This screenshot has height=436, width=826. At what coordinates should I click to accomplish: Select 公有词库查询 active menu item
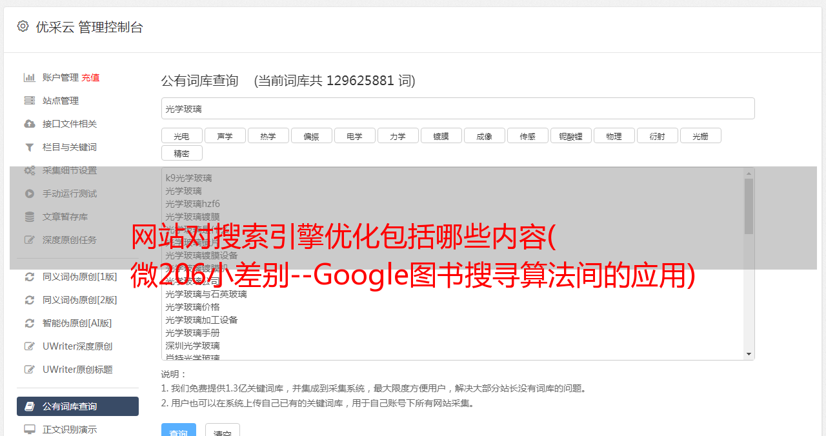point(77,406)
